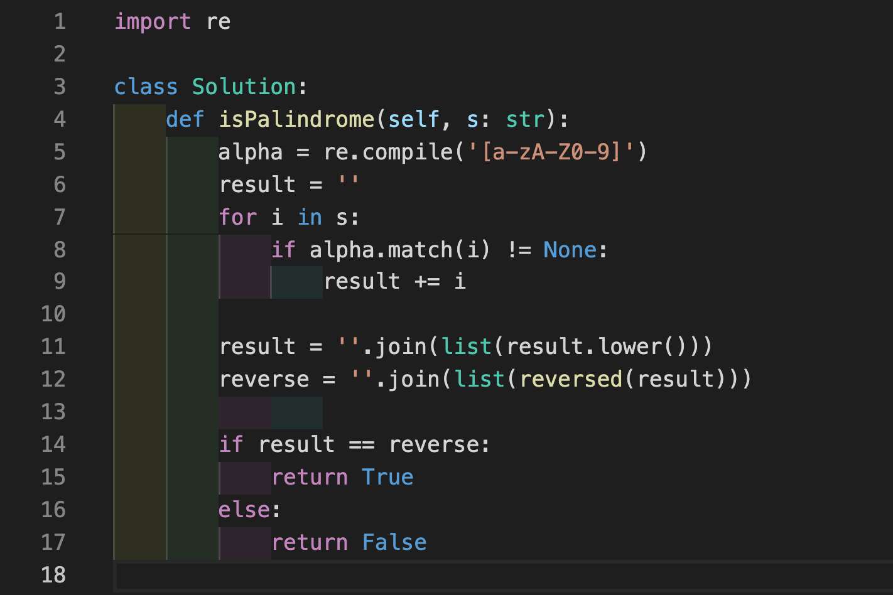
Task: Click the 'self' parameter on line 4
Action: tap(414, 119)
